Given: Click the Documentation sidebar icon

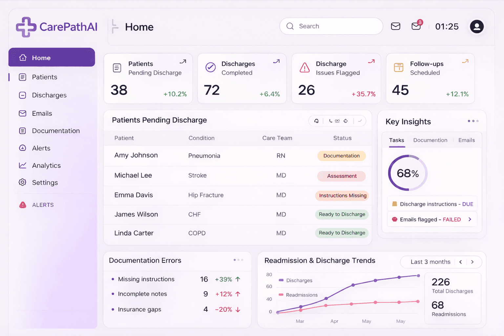Looking at the screenshot, I should tap(22, 131).
